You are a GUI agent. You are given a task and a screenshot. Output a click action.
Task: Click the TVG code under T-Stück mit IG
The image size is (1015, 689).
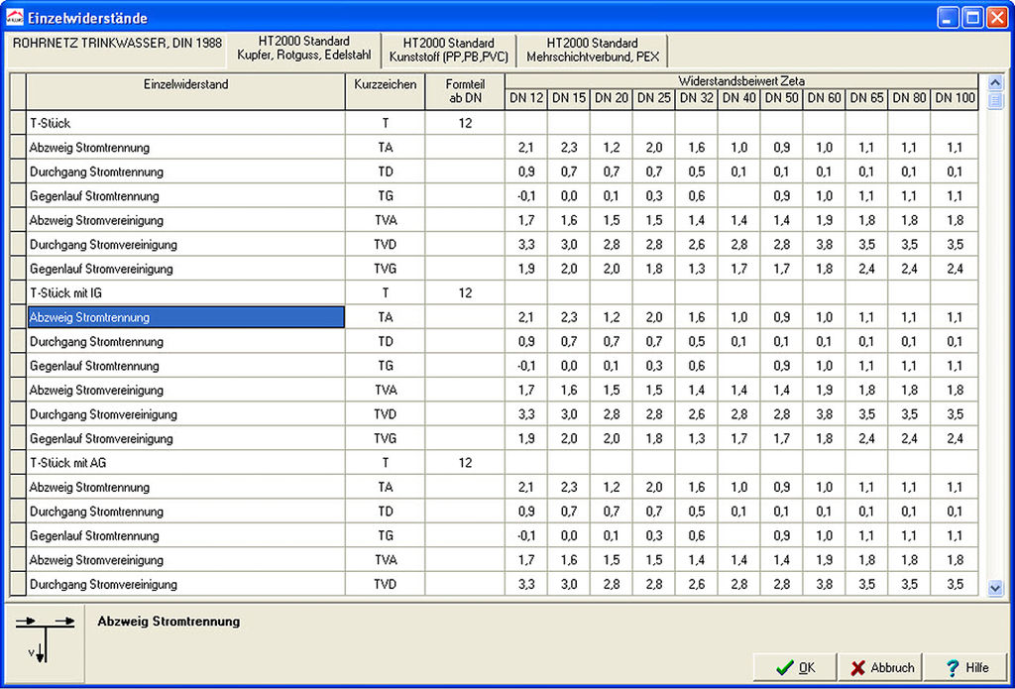pyautogui.click(x=386, y=439)
